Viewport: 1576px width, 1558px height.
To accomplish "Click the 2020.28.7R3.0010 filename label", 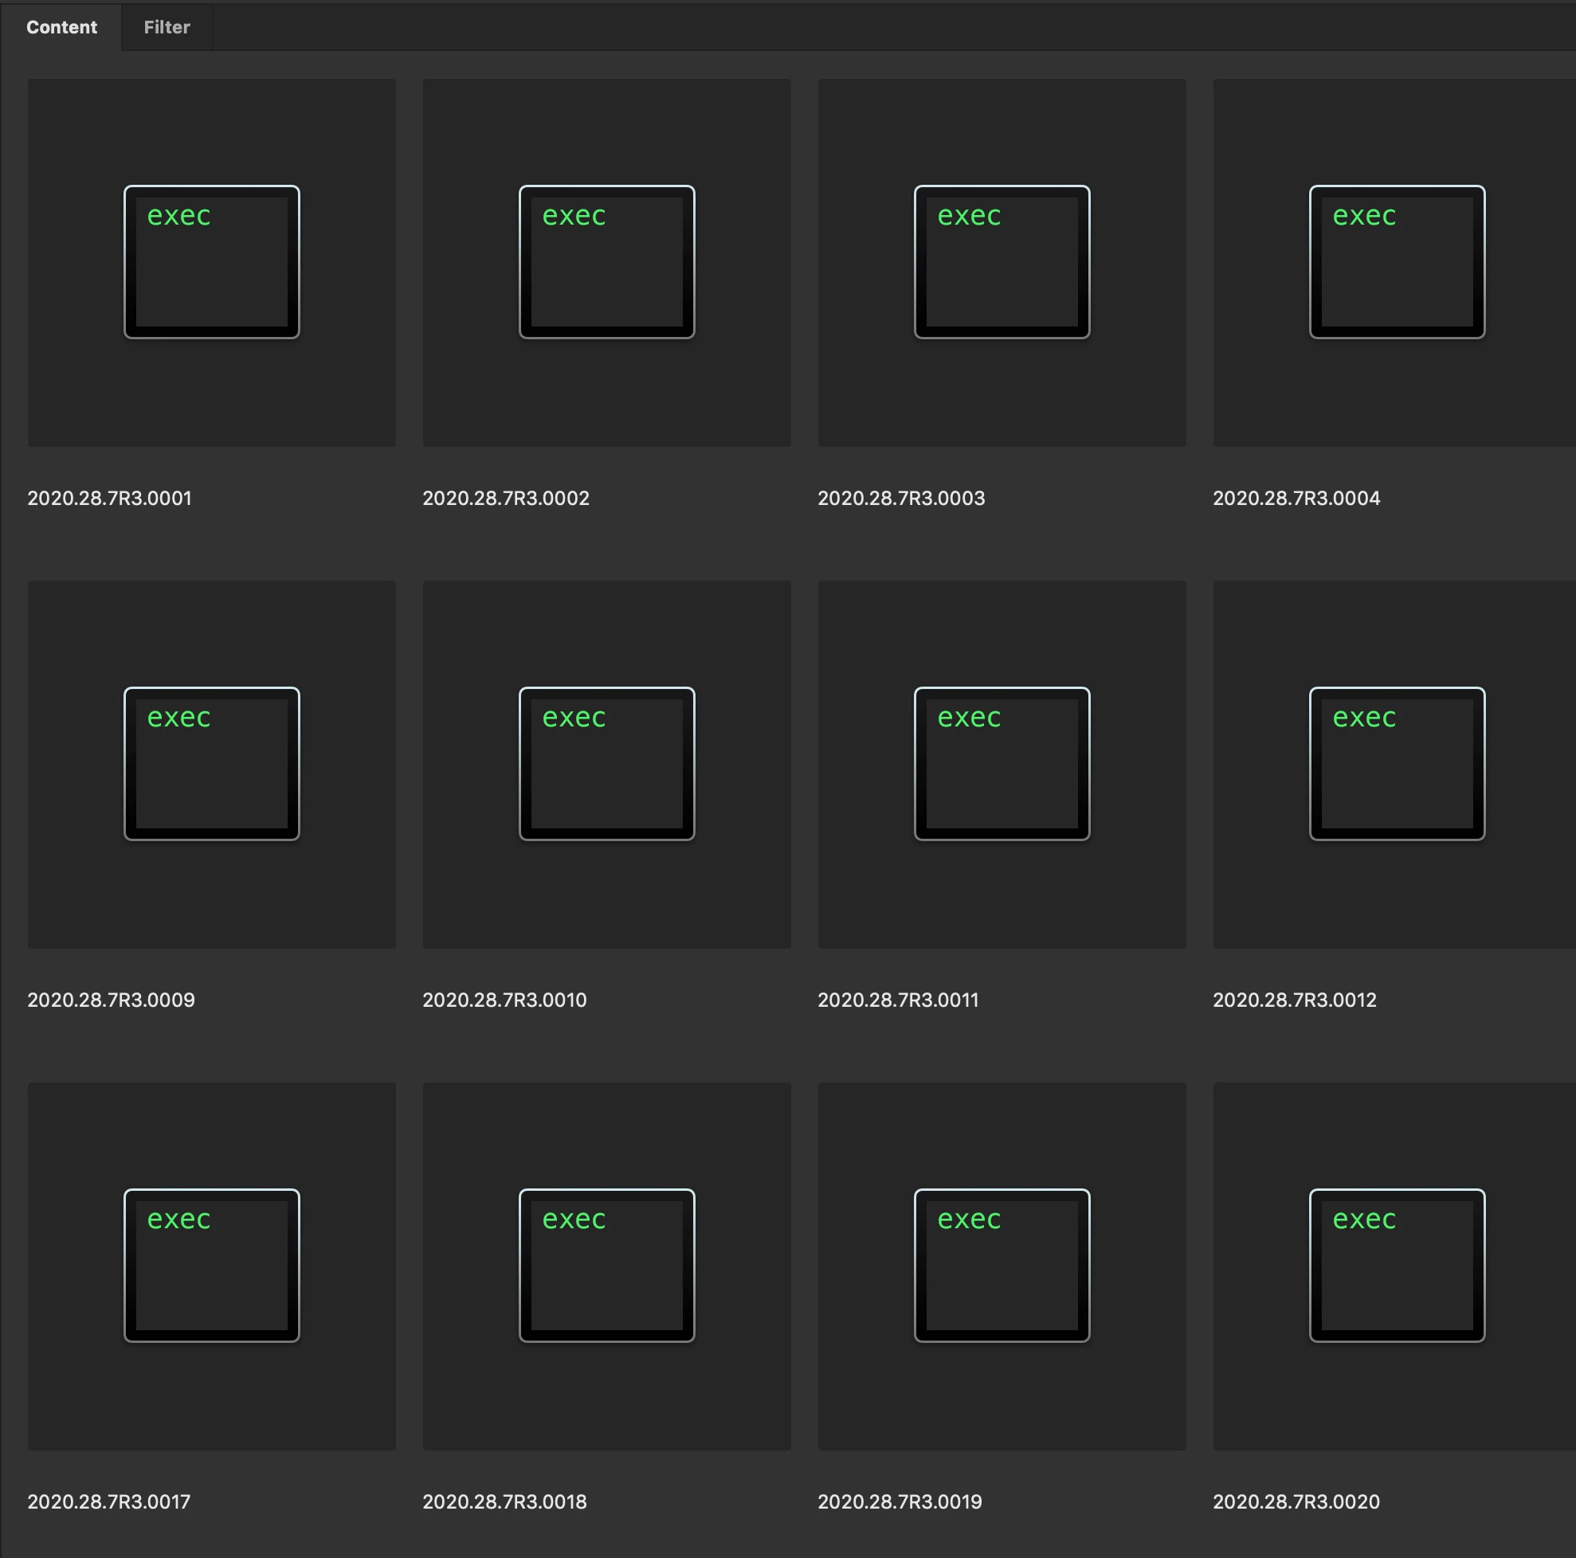I will 504,1000.
